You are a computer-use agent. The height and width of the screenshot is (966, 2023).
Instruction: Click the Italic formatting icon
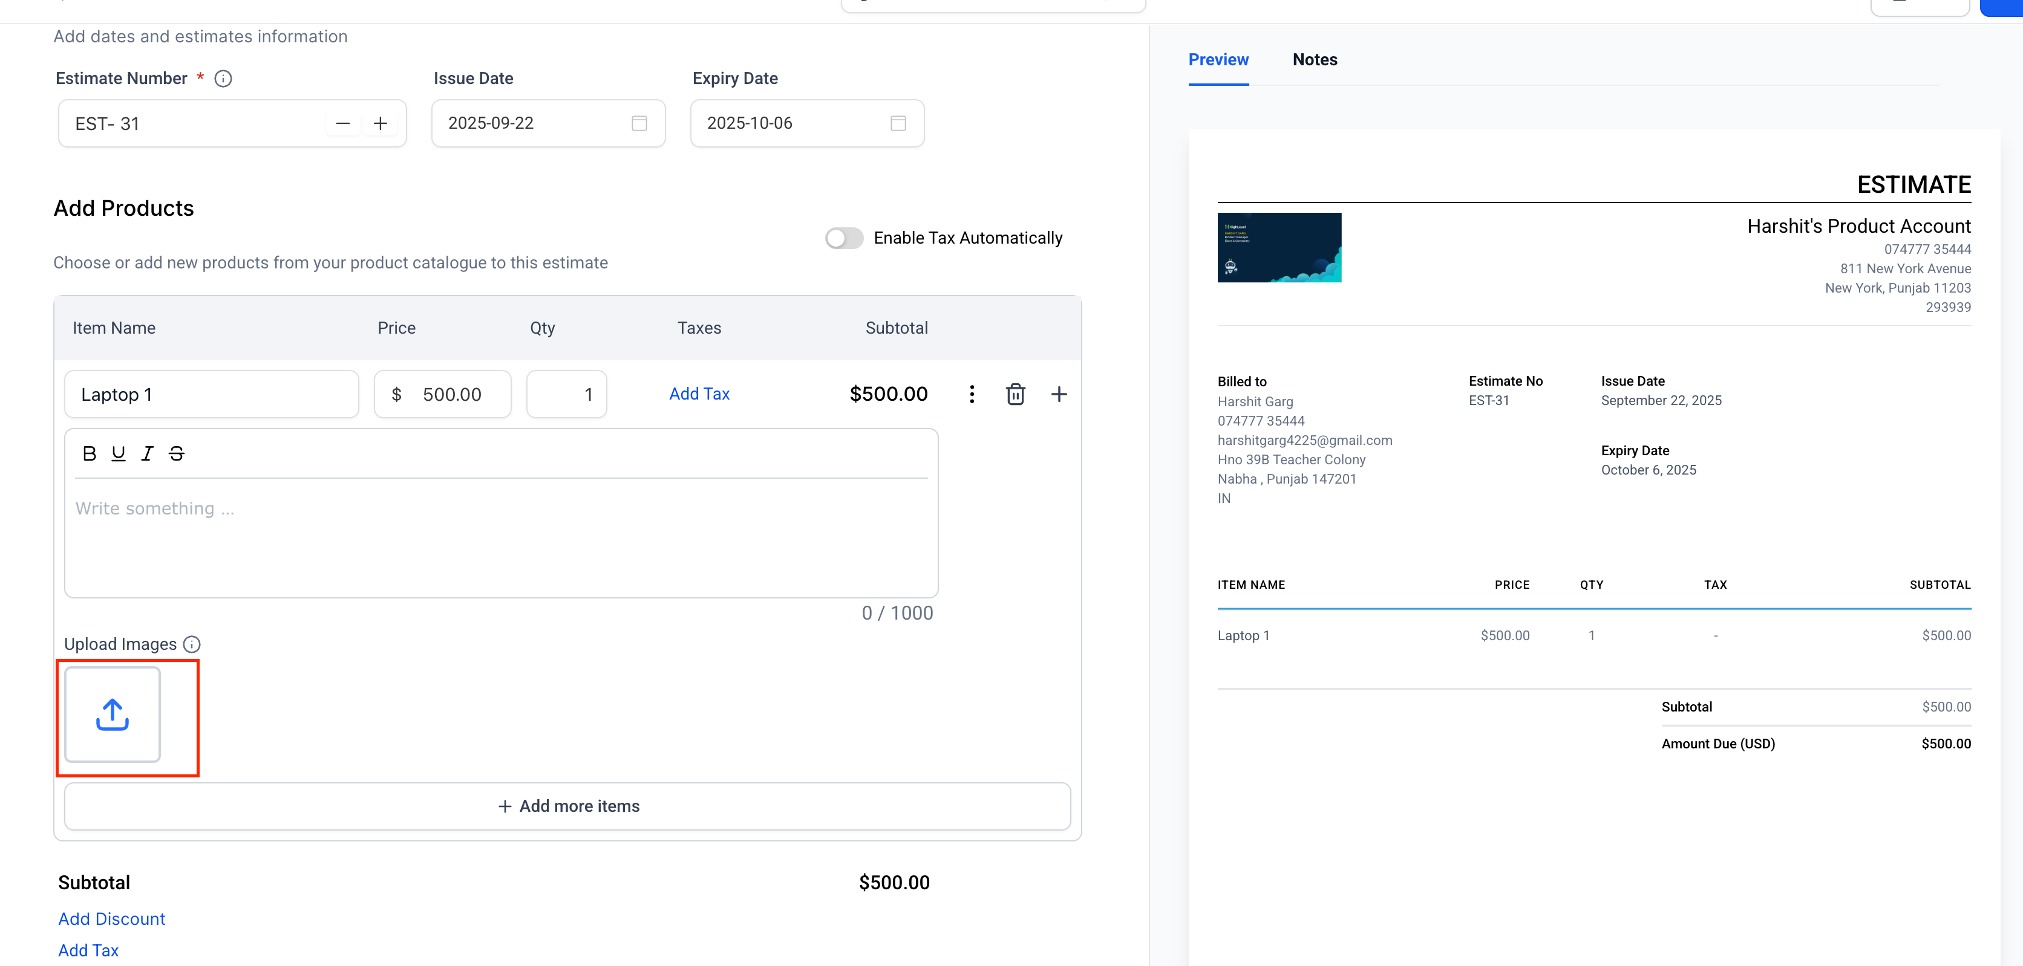point(147,453)
